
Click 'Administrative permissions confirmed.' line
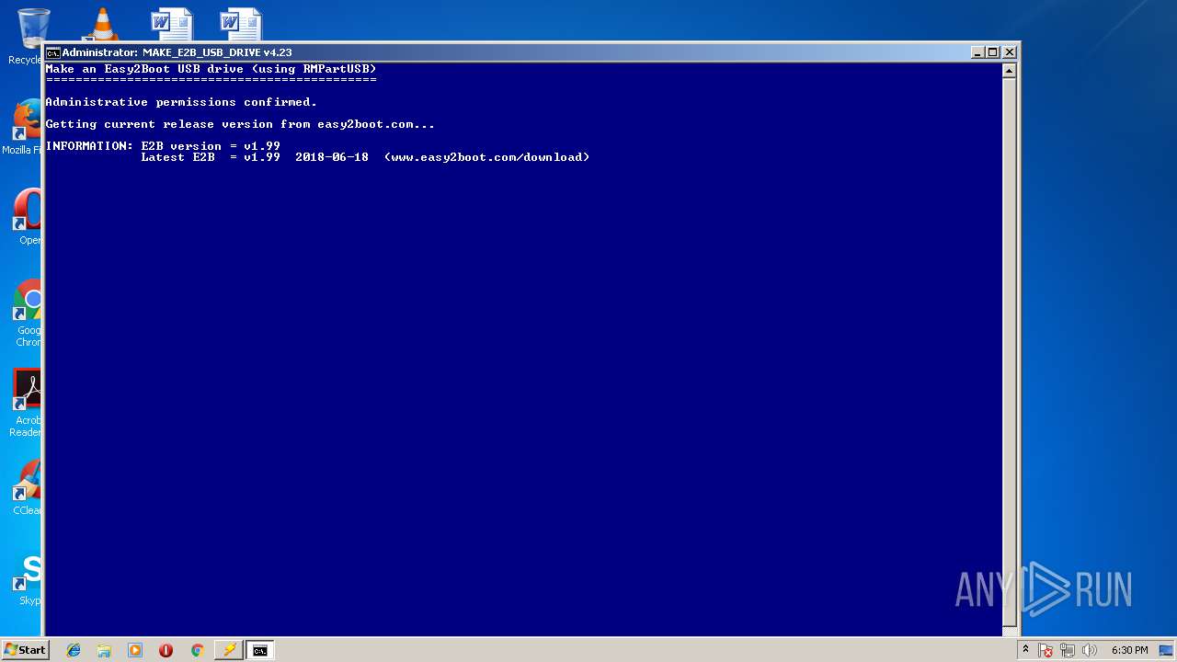coord(181,102)
